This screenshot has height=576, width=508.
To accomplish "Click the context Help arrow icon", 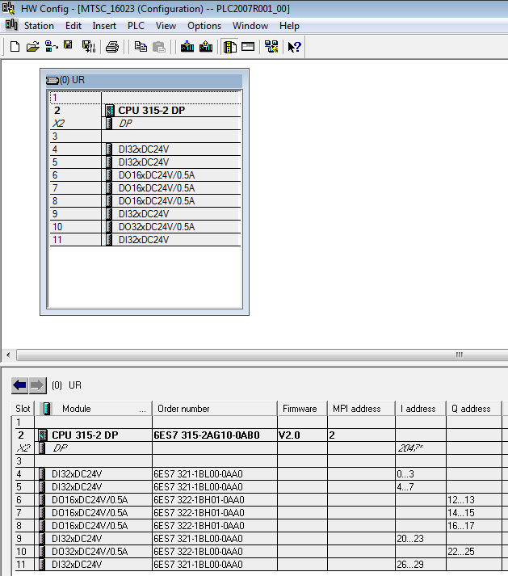I will pos(295,47).
